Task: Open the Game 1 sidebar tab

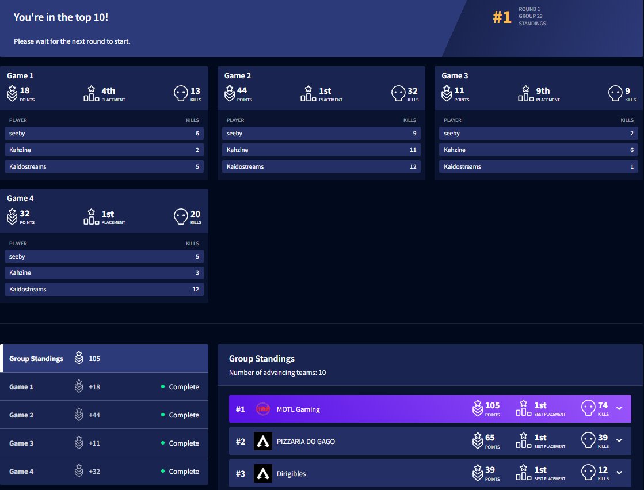Action: (104, 387)
